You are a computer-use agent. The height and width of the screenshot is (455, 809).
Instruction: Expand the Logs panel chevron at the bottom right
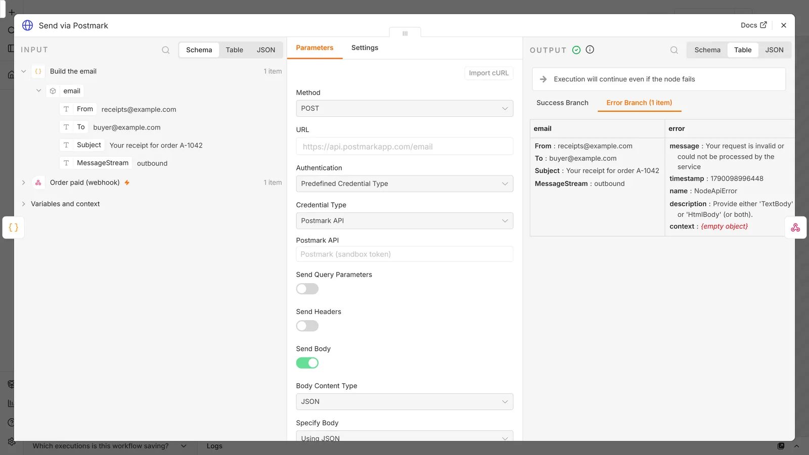[797, 446]
